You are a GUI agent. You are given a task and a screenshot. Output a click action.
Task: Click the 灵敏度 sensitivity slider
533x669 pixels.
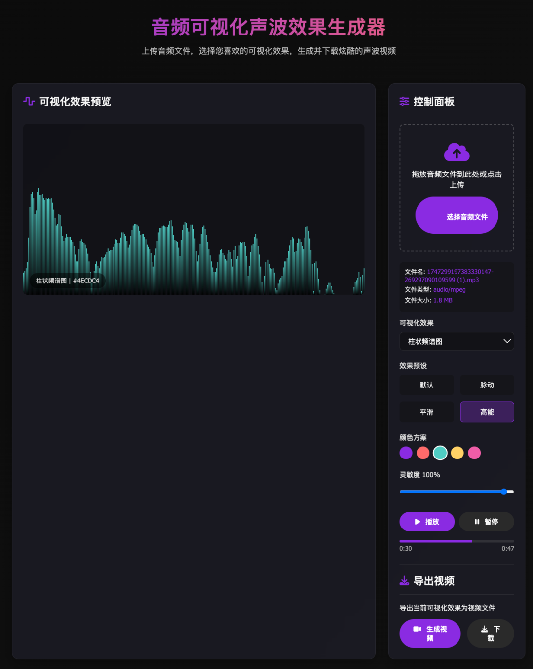[457, 492]
